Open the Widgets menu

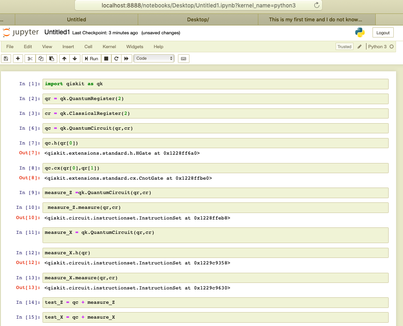(x=134, y=47)
